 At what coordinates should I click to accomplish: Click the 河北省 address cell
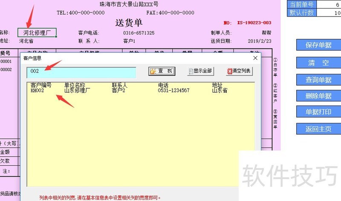click(x=26, y=41)
